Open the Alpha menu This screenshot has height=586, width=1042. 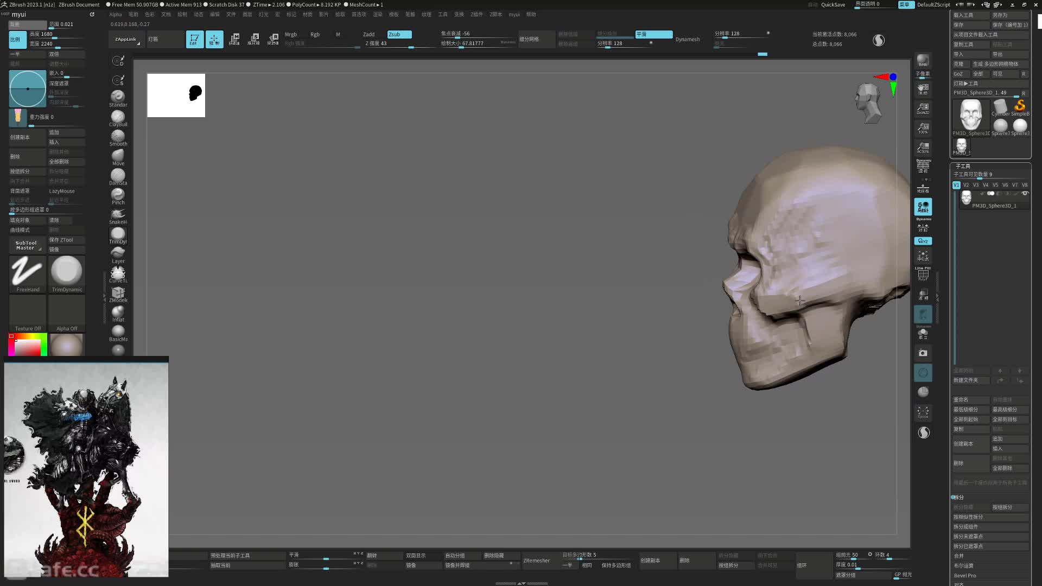[x=116, y=15]
